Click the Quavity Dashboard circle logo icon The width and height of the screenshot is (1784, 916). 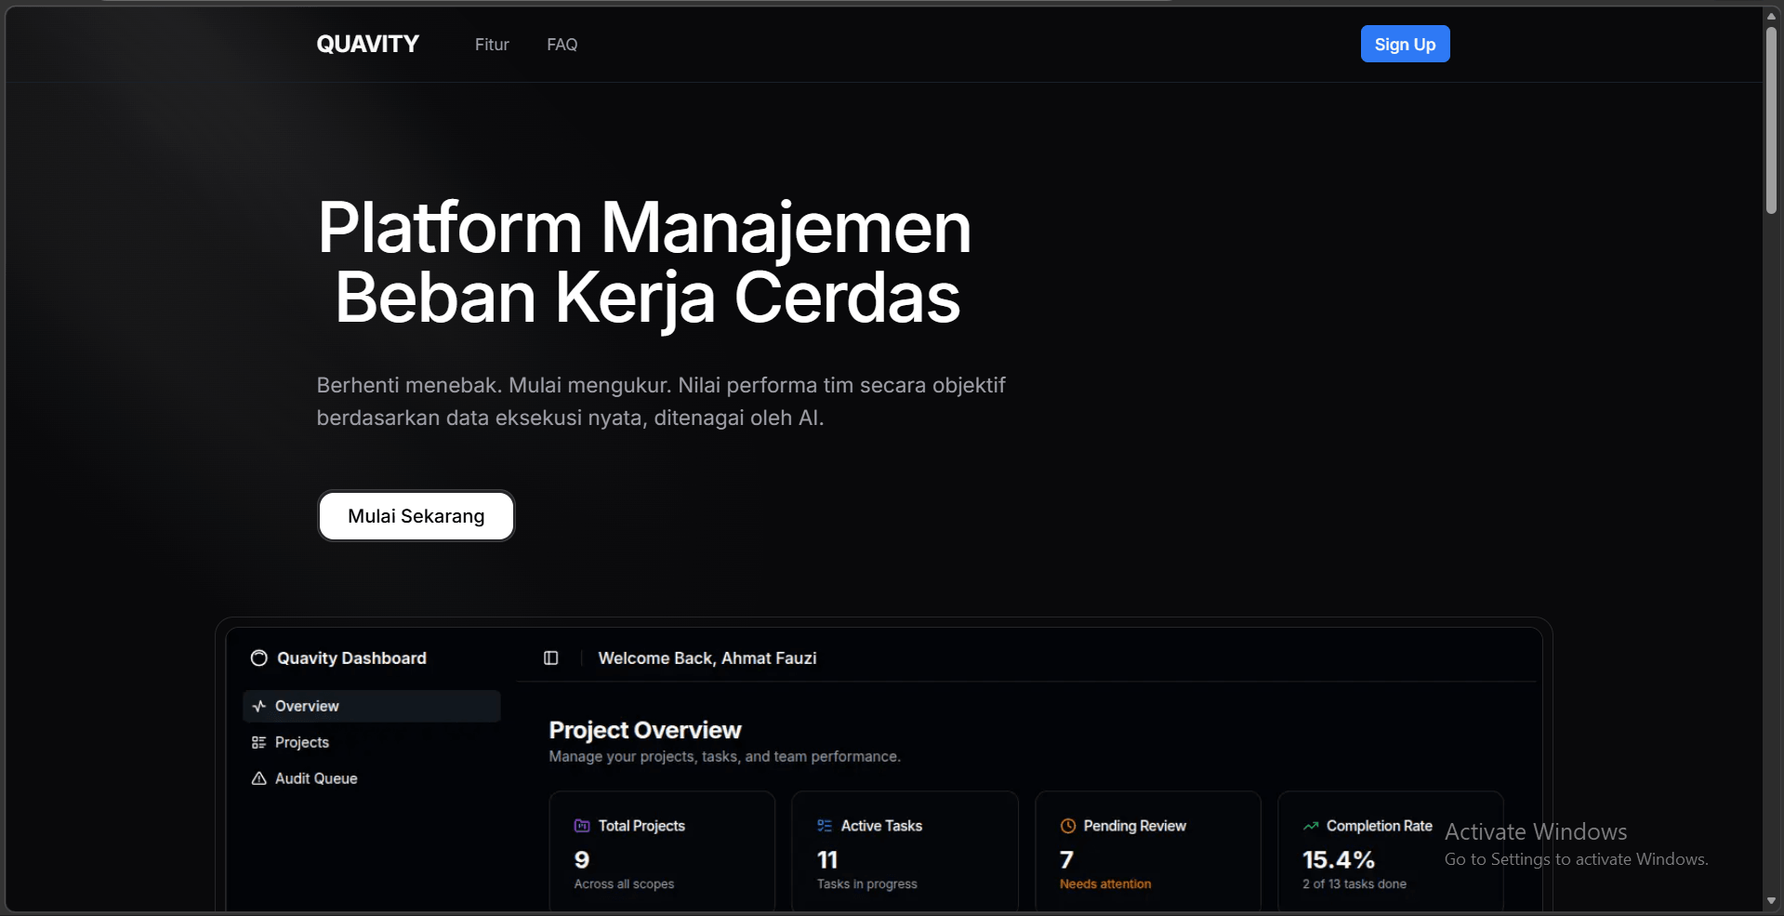pos(258,658)
